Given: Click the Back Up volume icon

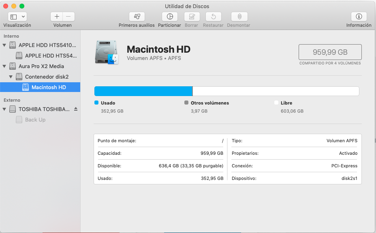Looking at the screenshot, I should pyautogui.click(x=19, y=120).
